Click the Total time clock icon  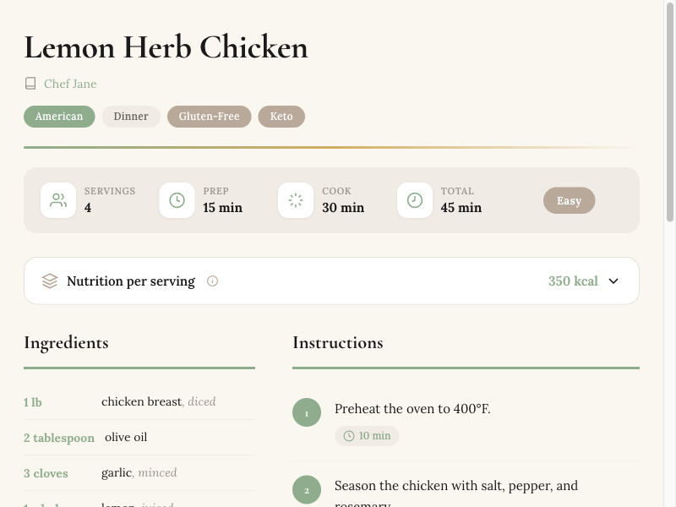(415, 200)
